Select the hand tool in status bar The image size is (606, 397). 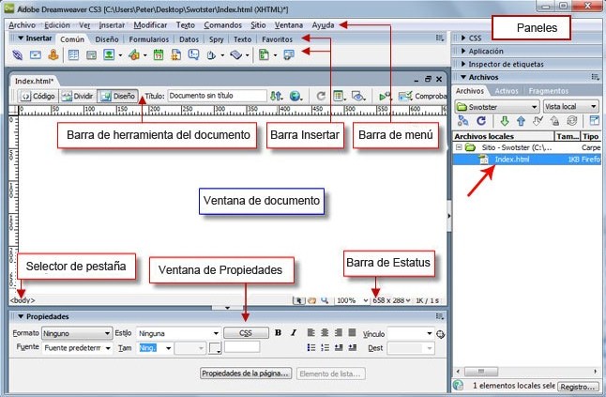click(311, 300)
